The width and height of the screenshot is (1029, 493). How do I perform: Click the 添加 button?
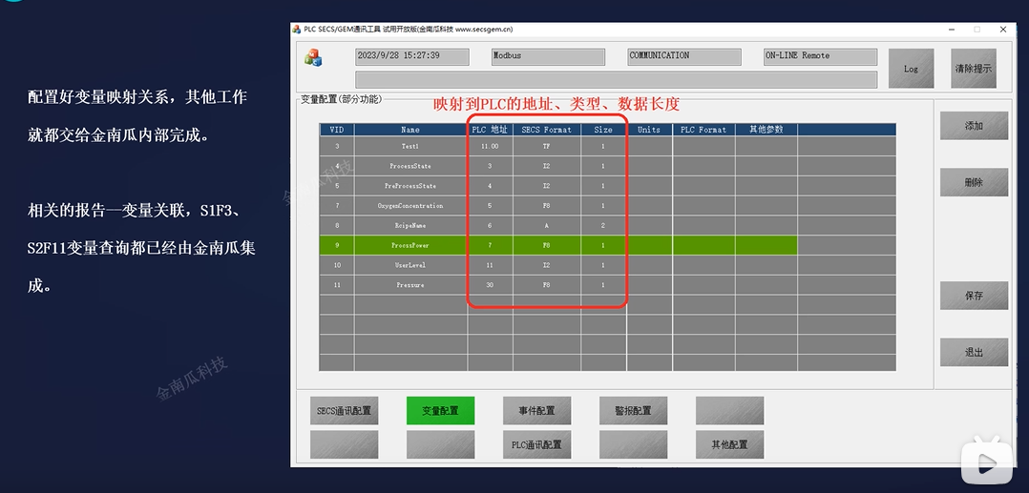974,126
